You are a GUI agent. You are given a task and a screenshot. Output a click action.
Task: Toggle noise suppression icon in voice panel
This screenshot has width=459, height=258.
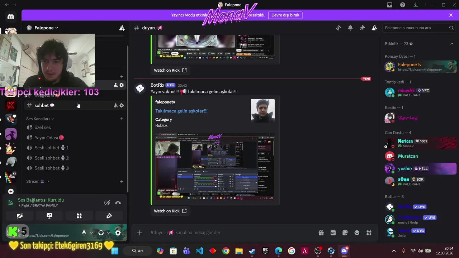pyautogui.click(x=107, y=203)
